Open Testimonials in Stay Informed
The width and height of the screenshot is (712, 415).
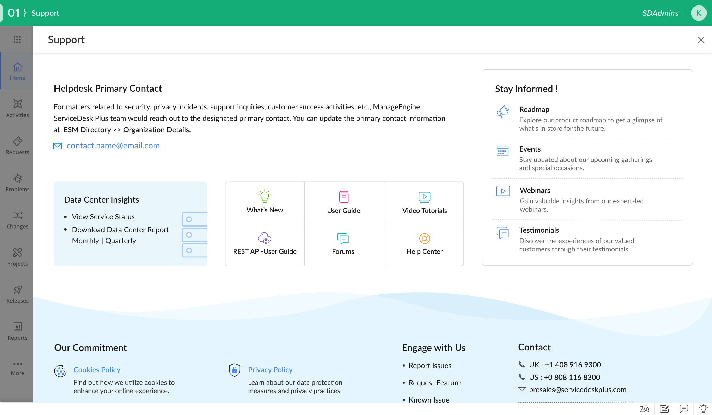point(539,230)
